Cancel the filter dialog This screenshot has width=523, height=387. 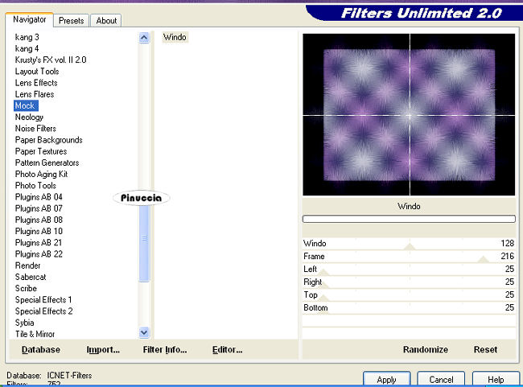pos(441,379)
